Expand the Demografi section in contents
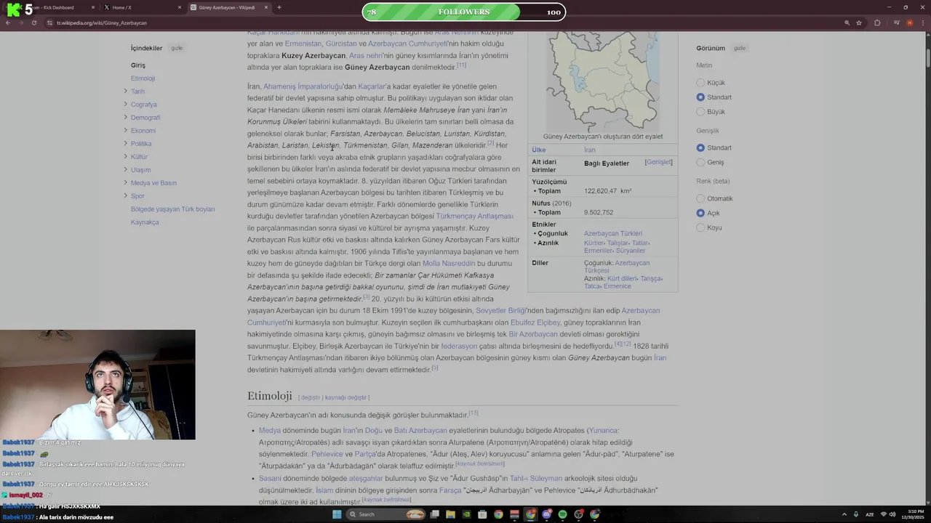The height and width of the screenshot is (523, 931). point(126,118)
